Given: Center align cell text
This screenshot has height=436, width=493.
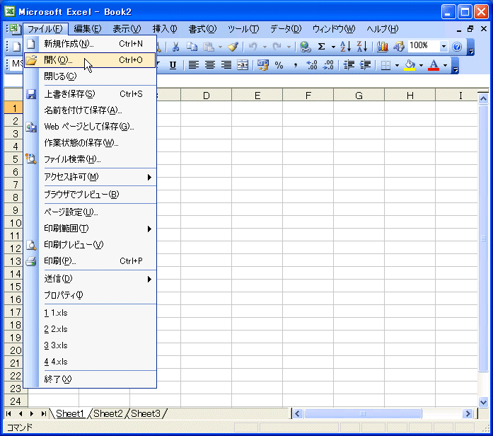Looking at the screenshot, I should click(x=209, y=65).
